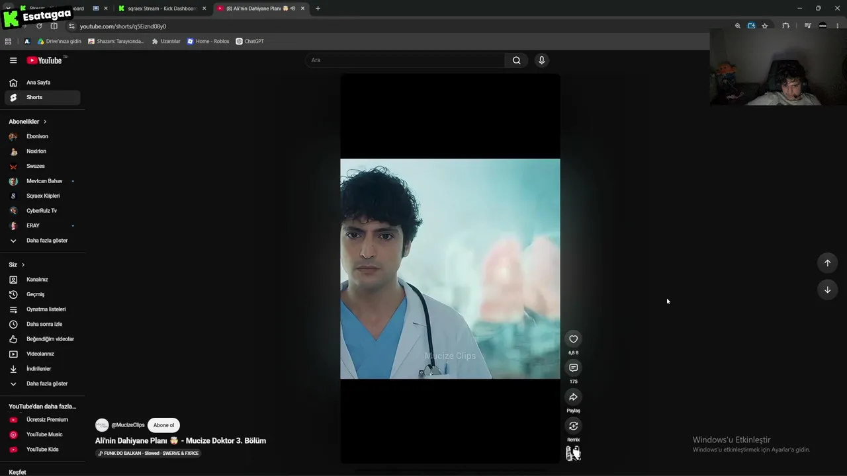The image size is (847, 476).
Task: Open the browser extensions puzzle menu
Action: click(x=785, y=26)
